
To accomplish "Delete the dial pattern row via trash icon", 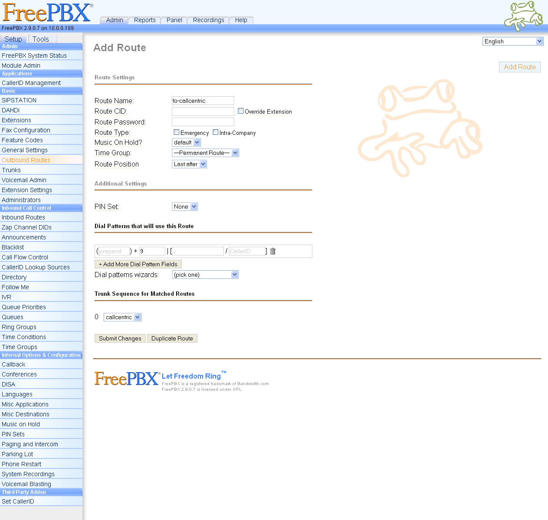I will [272, 251].
